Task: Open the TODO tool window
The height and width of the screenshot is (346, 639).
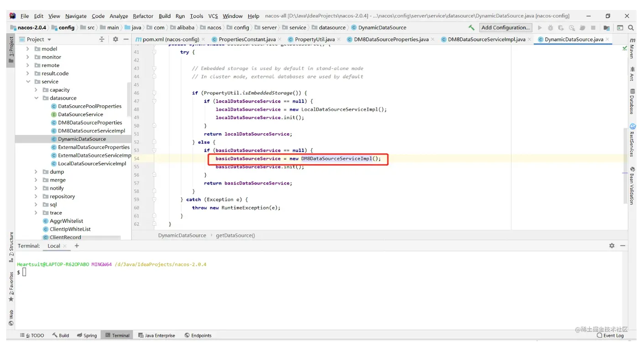Action: [x=32, y=336]
